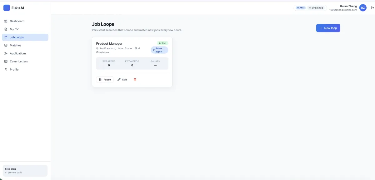Click the PLAN 3 Unlimited badge
375x180 pixels.
point(310,8)
